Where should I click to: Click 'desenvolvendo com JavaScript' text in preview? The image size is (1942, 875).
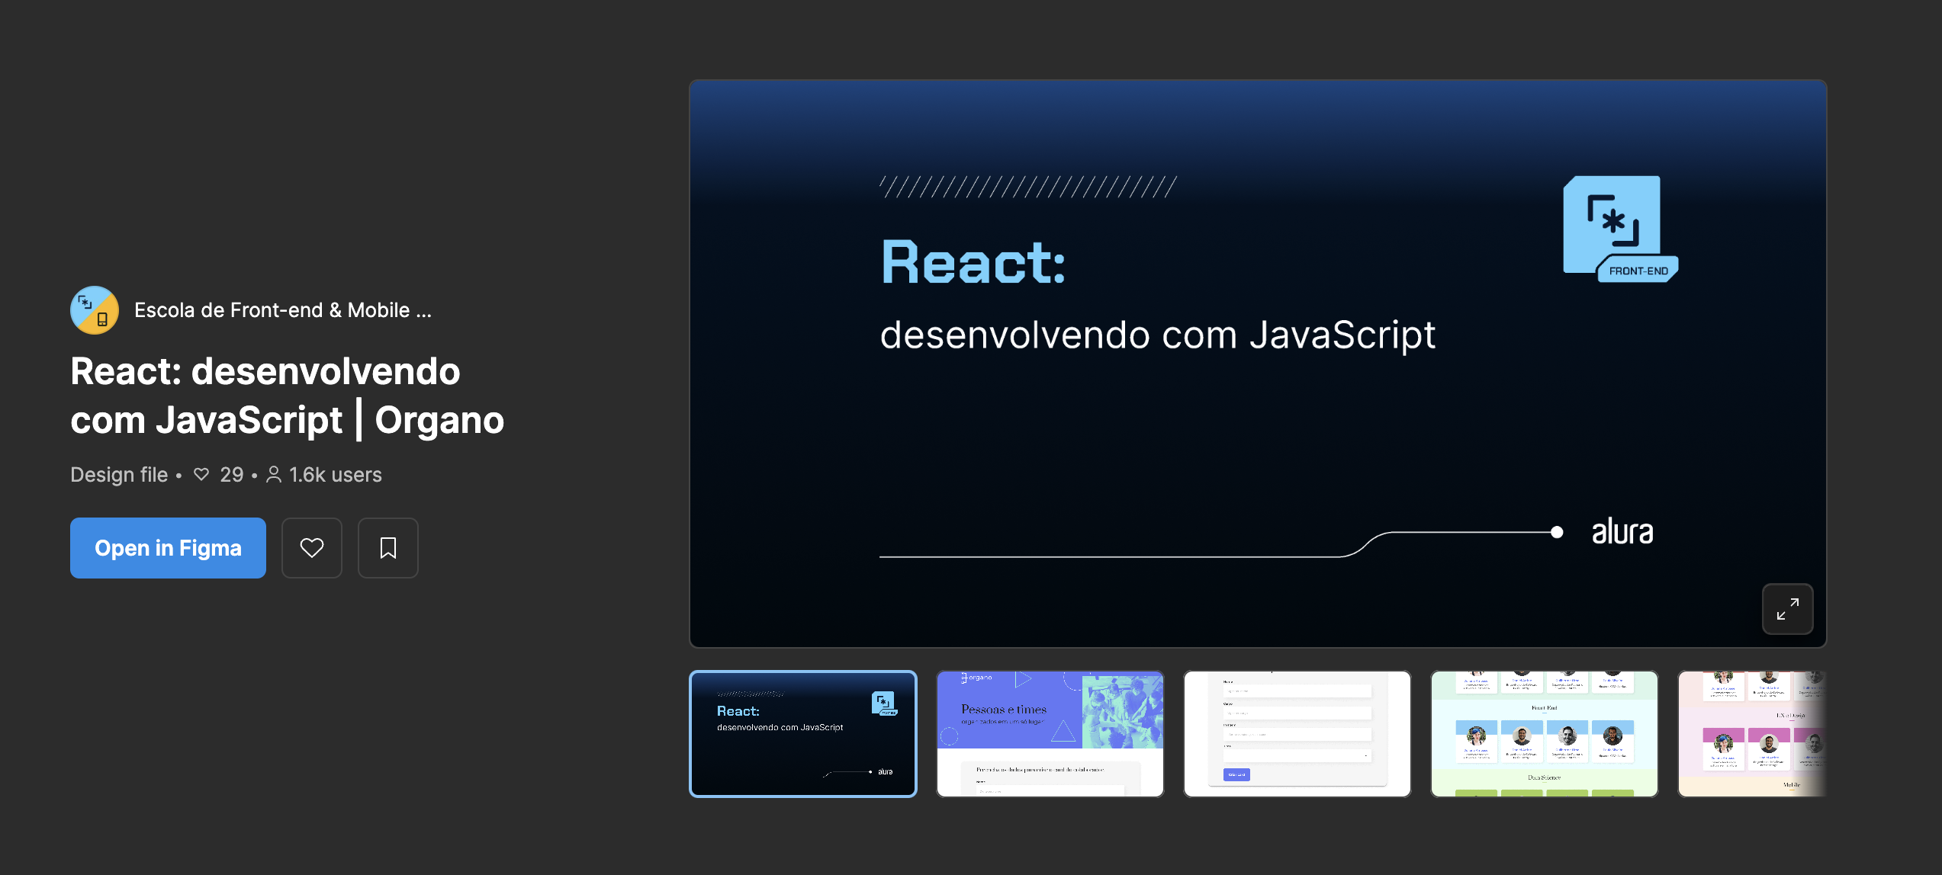[1158, 335]
